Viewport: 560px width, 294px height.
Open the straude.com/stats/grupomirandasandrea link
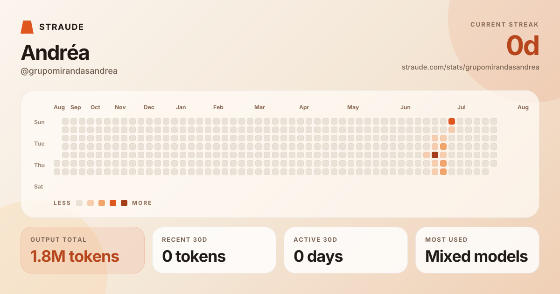(470, 67)
